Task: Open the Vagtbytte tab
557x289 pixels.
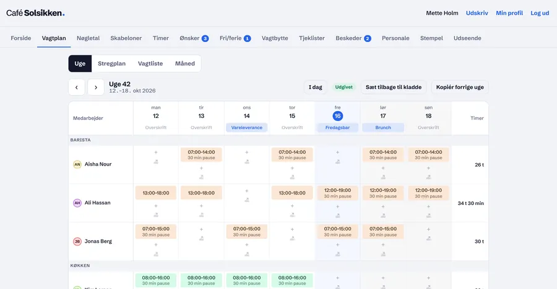Action: 275,38
